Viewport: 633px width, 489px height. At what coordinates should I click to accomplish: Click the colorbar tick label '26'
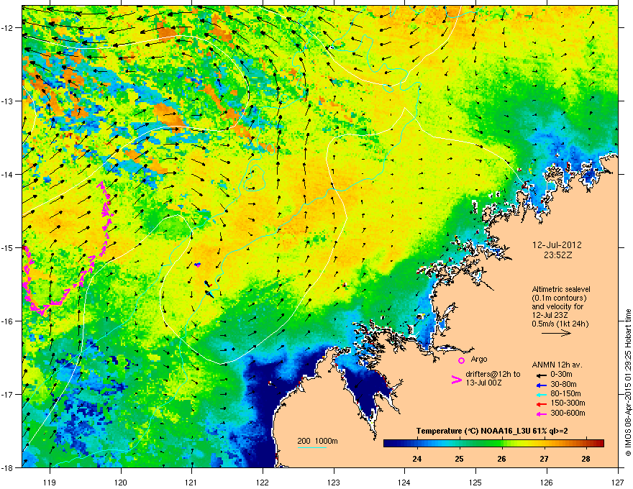point(502,459)
